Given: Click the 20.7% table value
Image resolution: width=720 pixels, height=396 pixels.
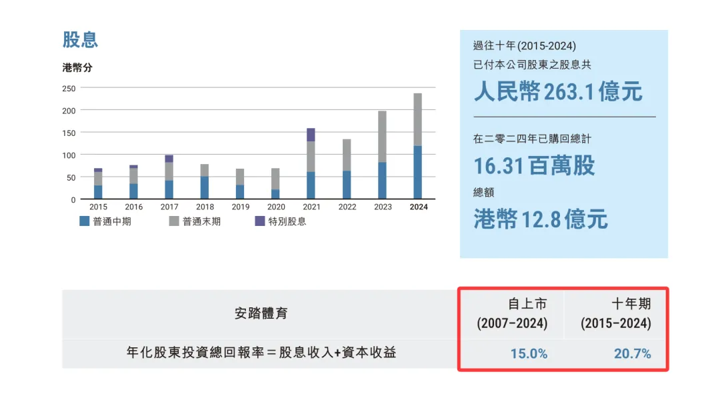Looking at the screenshot, I should [632, 354].
